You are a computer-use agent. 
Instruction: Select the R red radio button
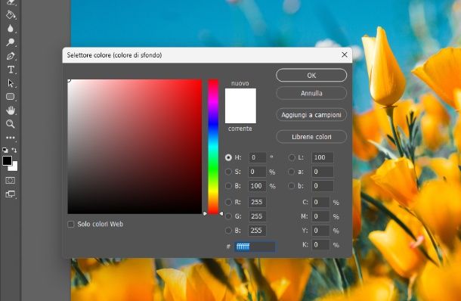click(228, 202)
